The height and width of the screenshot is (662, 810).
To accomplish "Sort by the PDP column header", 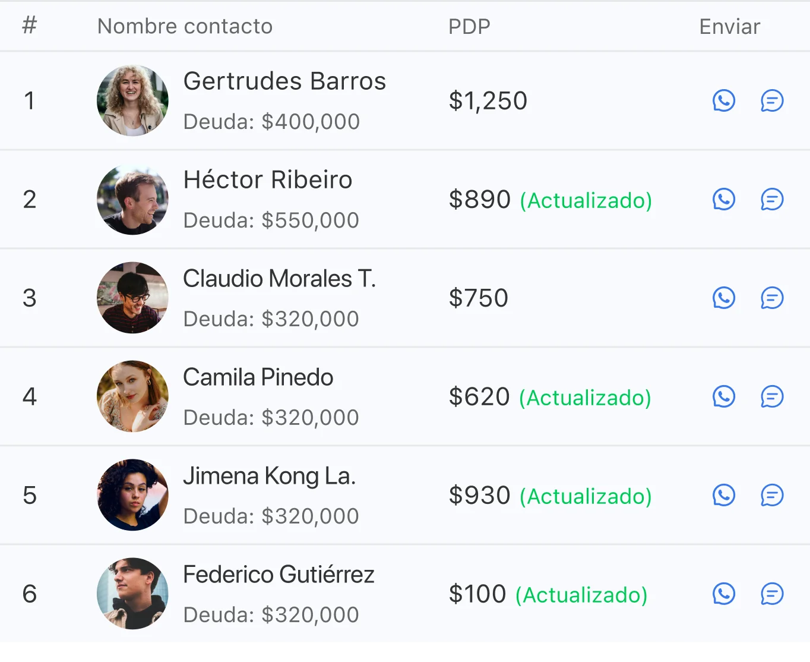I will (469, 27).
